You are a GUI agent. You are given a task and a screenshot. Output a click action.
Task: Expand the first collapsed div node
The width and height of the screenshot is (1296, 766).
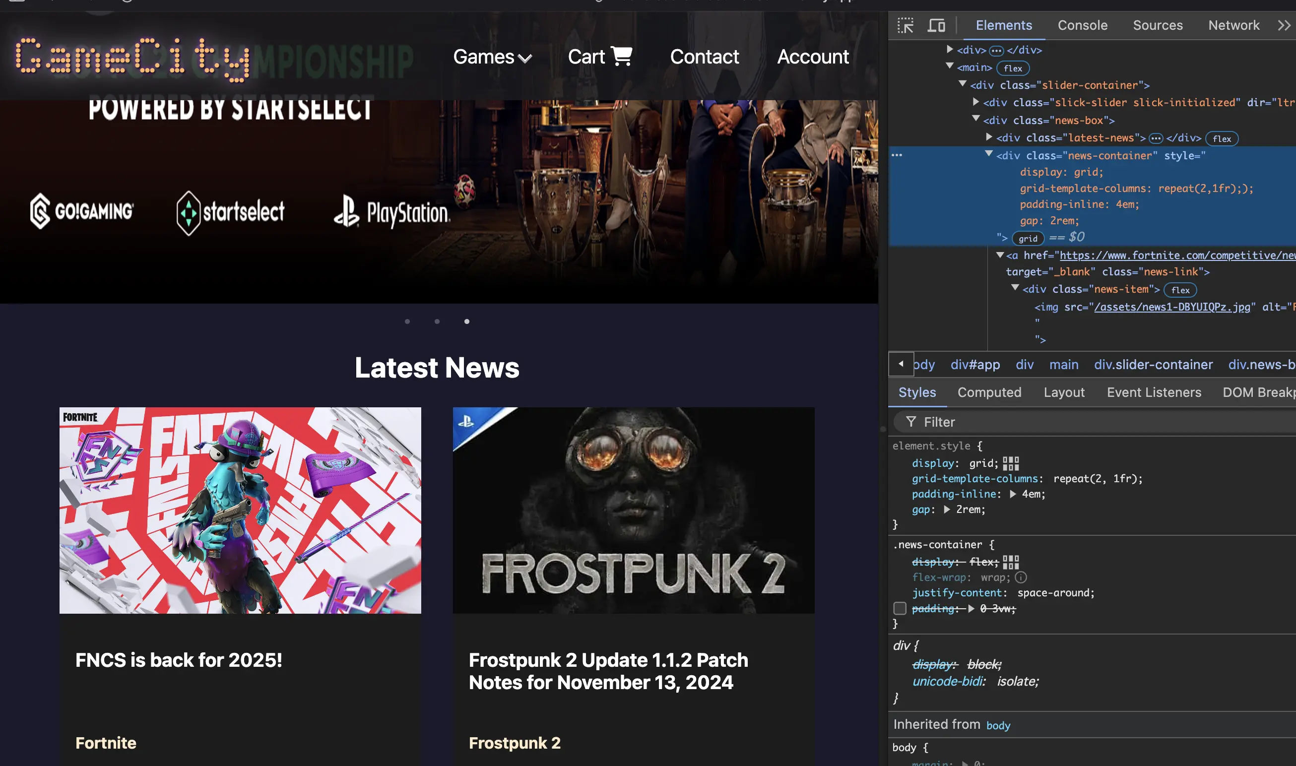949,49
